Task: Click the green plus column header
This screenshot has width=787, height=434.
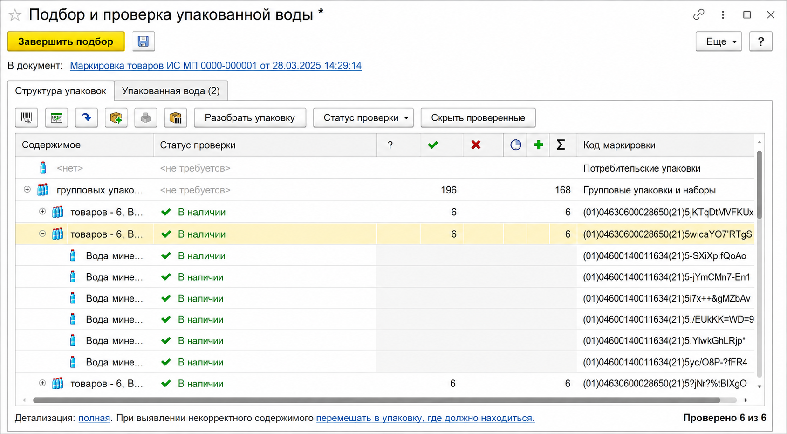Action: (x=539, y=145)
